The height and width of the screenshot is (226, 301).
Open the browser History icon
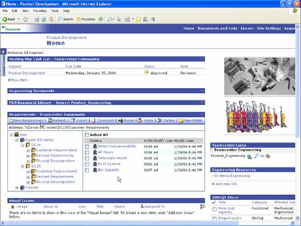101,19
